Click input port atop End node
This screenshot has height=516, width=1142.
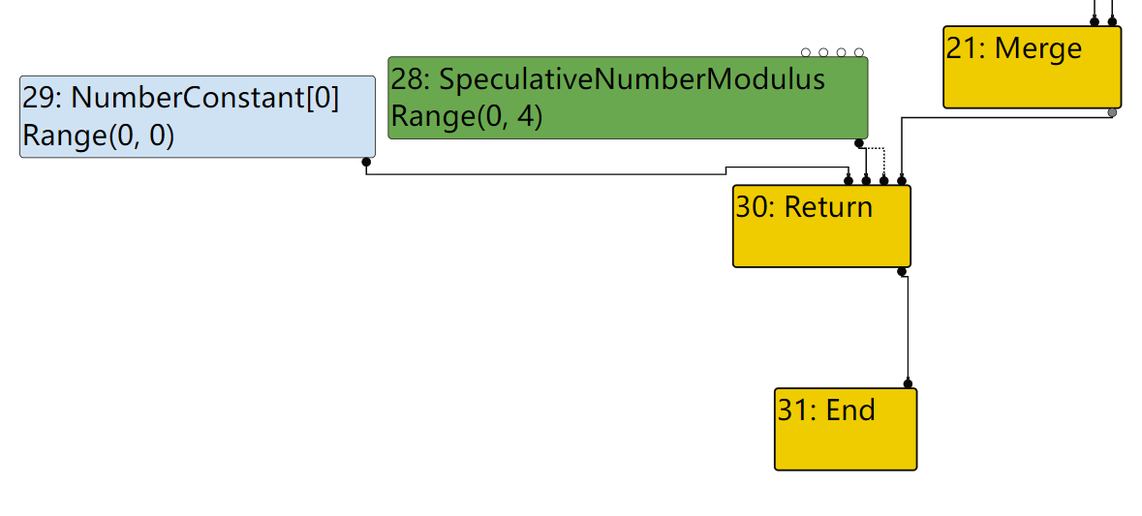(908, 383)
